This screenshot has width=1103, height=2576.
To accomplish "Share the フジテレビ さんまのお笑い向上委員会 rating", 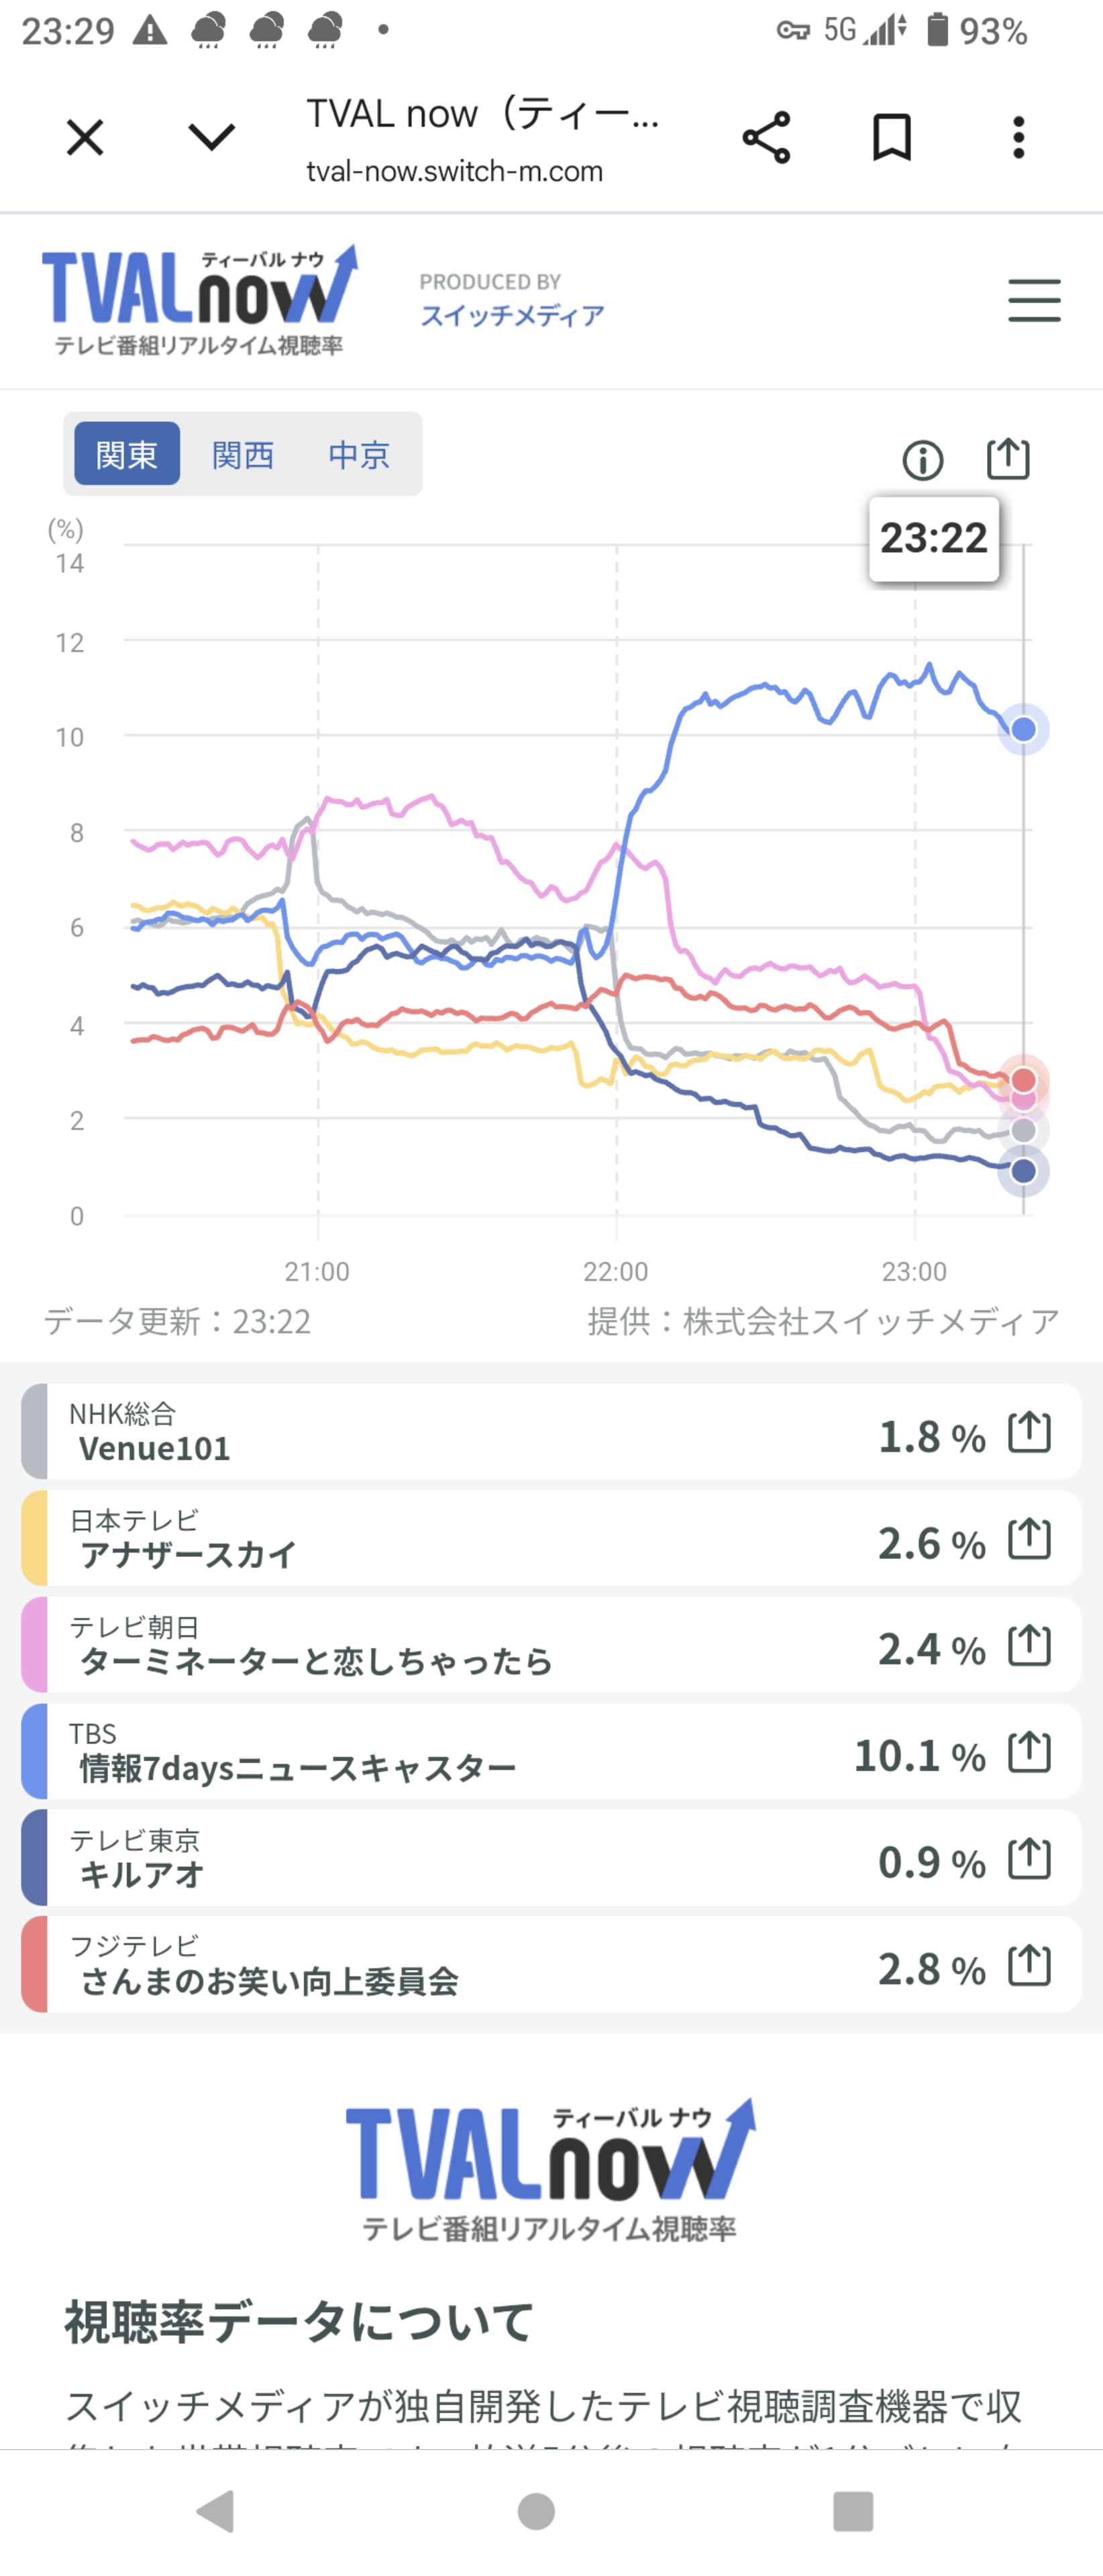I will pyautogui.click(x=1029, y=1966).
